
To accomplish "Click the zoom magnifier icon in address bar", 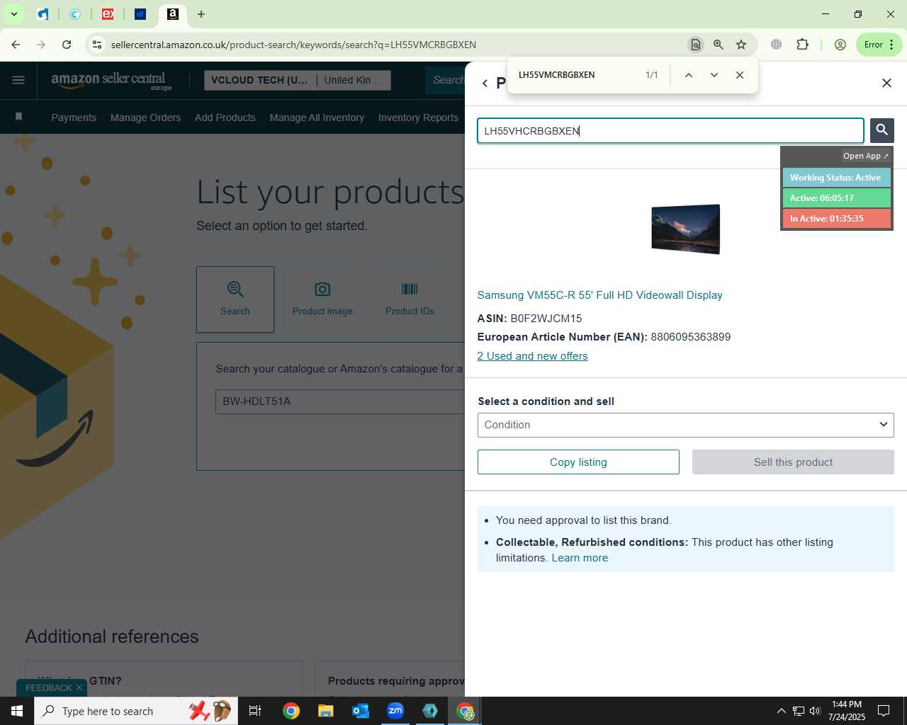I will [719, 45].
